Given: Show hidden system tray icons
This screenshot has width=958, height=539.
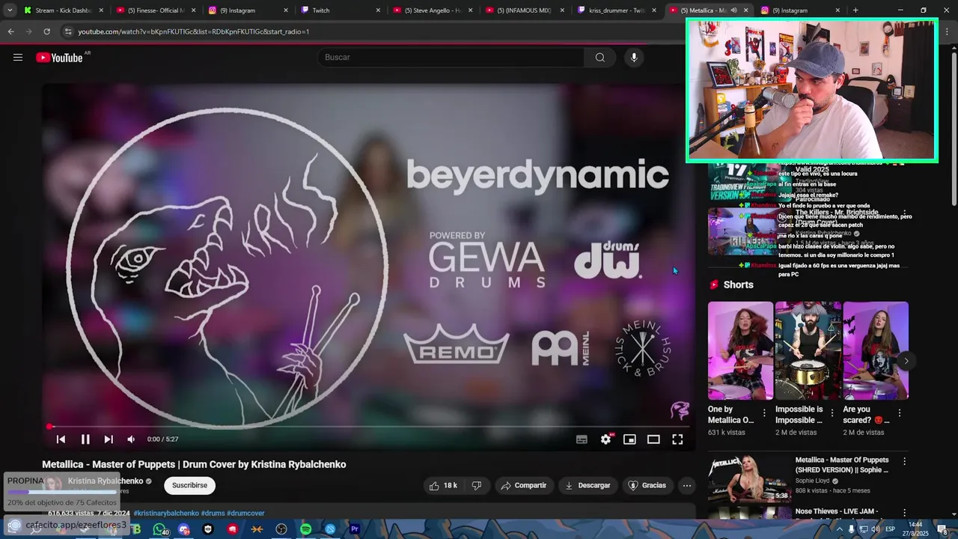Looking at the screenshot, I should click(839, 529).
